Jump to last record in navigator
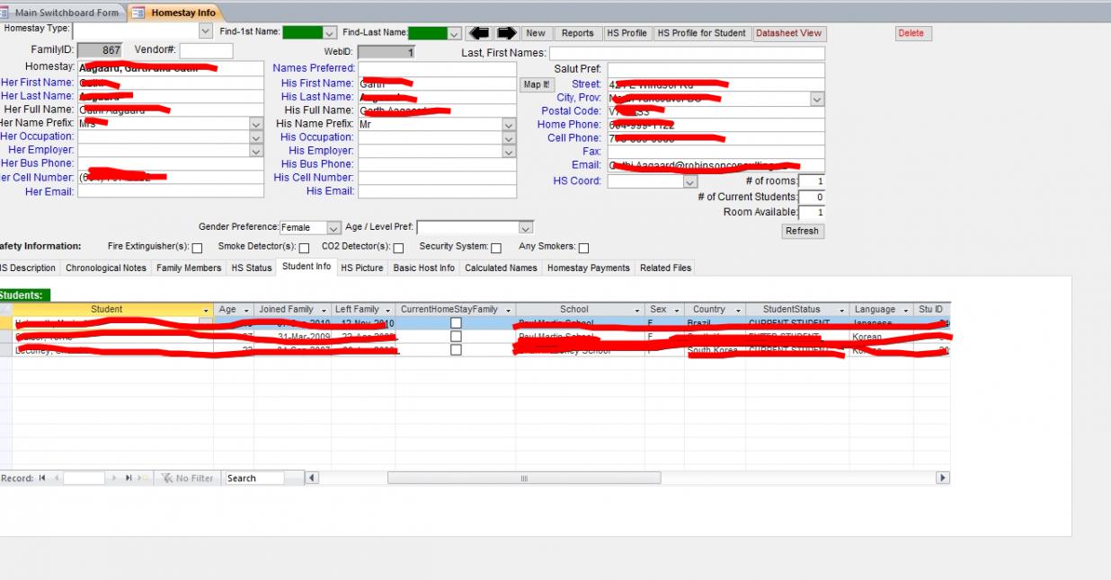Screen dimensions: 1111x580 pos(129,479)
